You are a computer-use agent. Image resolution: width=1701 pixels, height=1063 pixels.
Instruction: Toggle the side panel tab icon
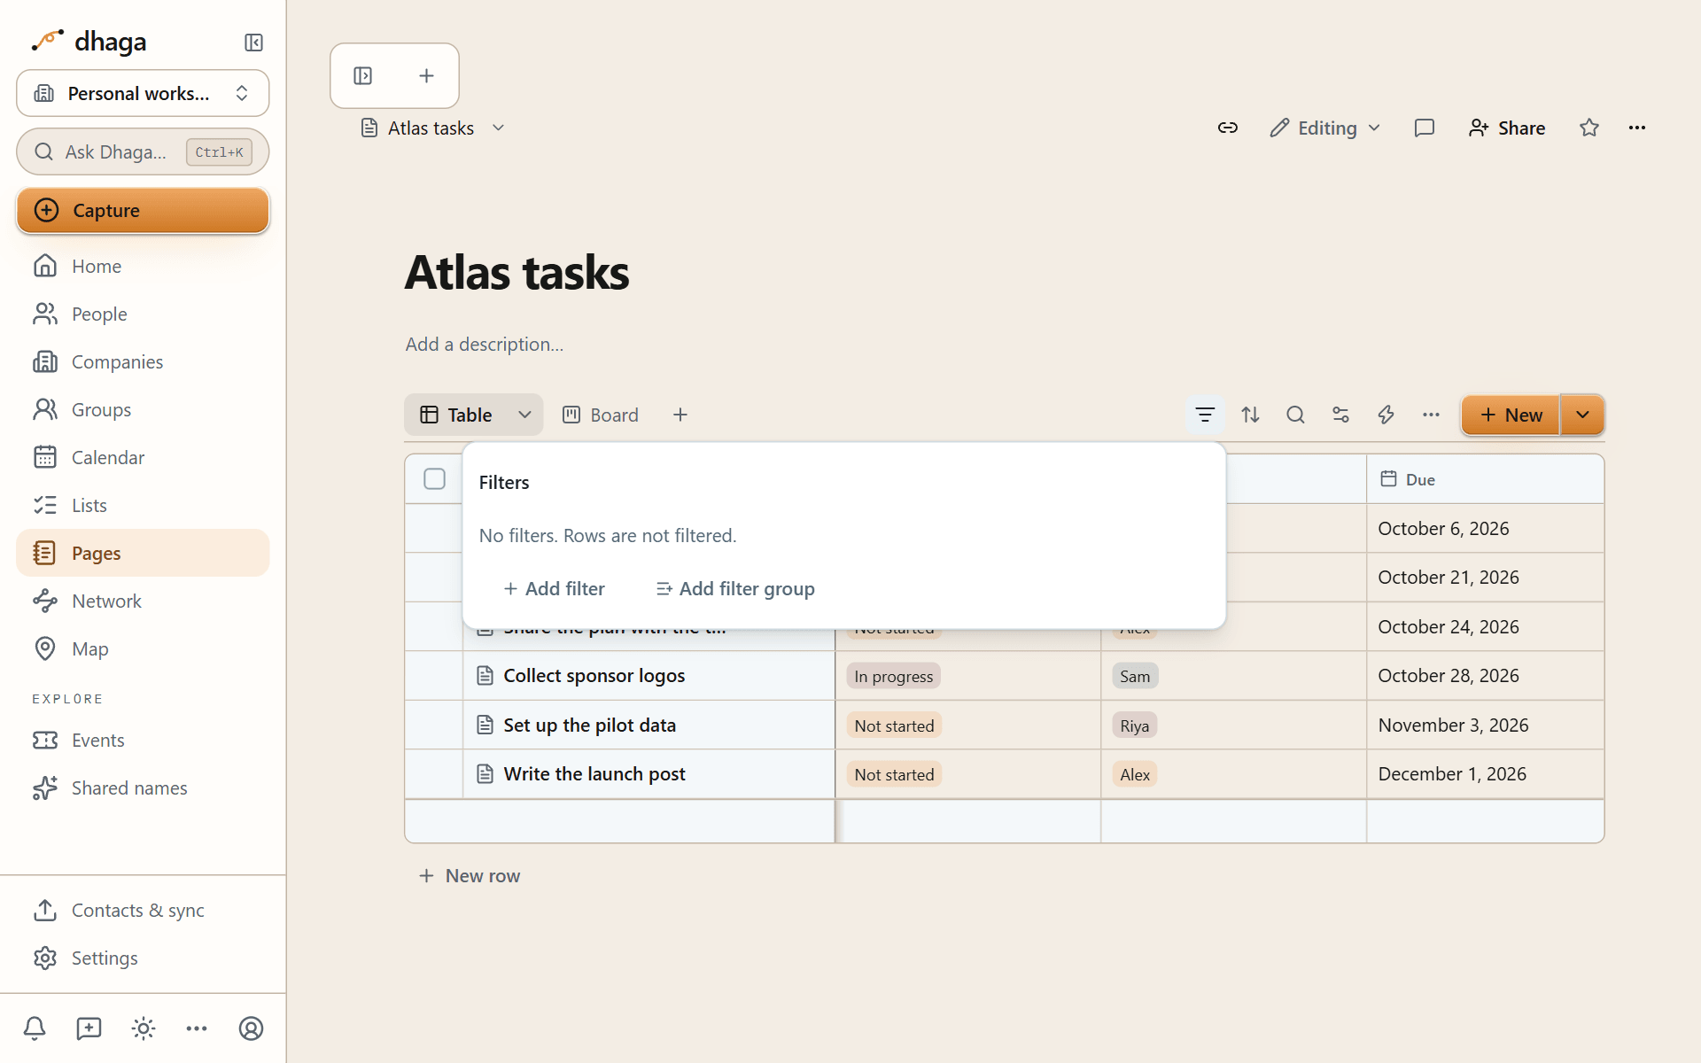click(x=363, y=76)
